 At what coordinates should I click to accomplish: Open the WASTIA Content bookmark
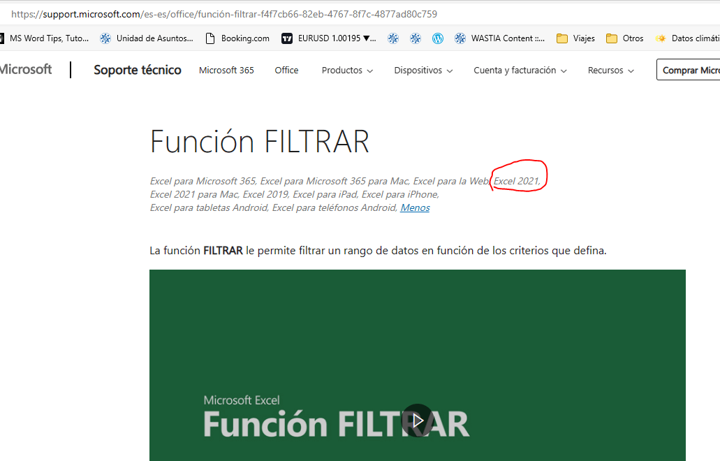(499, 38)
